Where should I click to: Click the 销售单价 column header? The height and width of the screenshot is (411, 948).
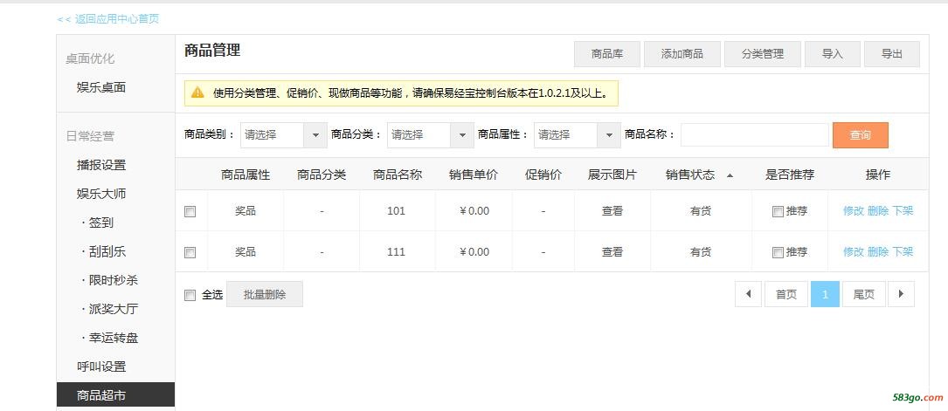pyautogui.click(x=474, y=175)
